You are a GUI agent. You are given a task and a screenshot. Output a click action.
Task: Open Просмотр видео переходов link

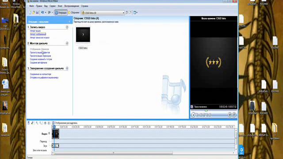[x=40, y=56]
